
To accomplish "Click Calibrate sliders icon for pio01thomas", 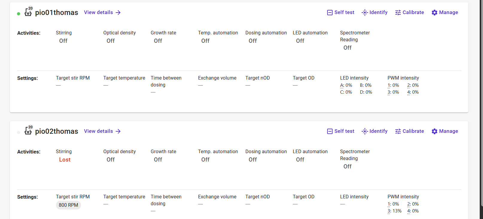I will click(x=398, y=13).
